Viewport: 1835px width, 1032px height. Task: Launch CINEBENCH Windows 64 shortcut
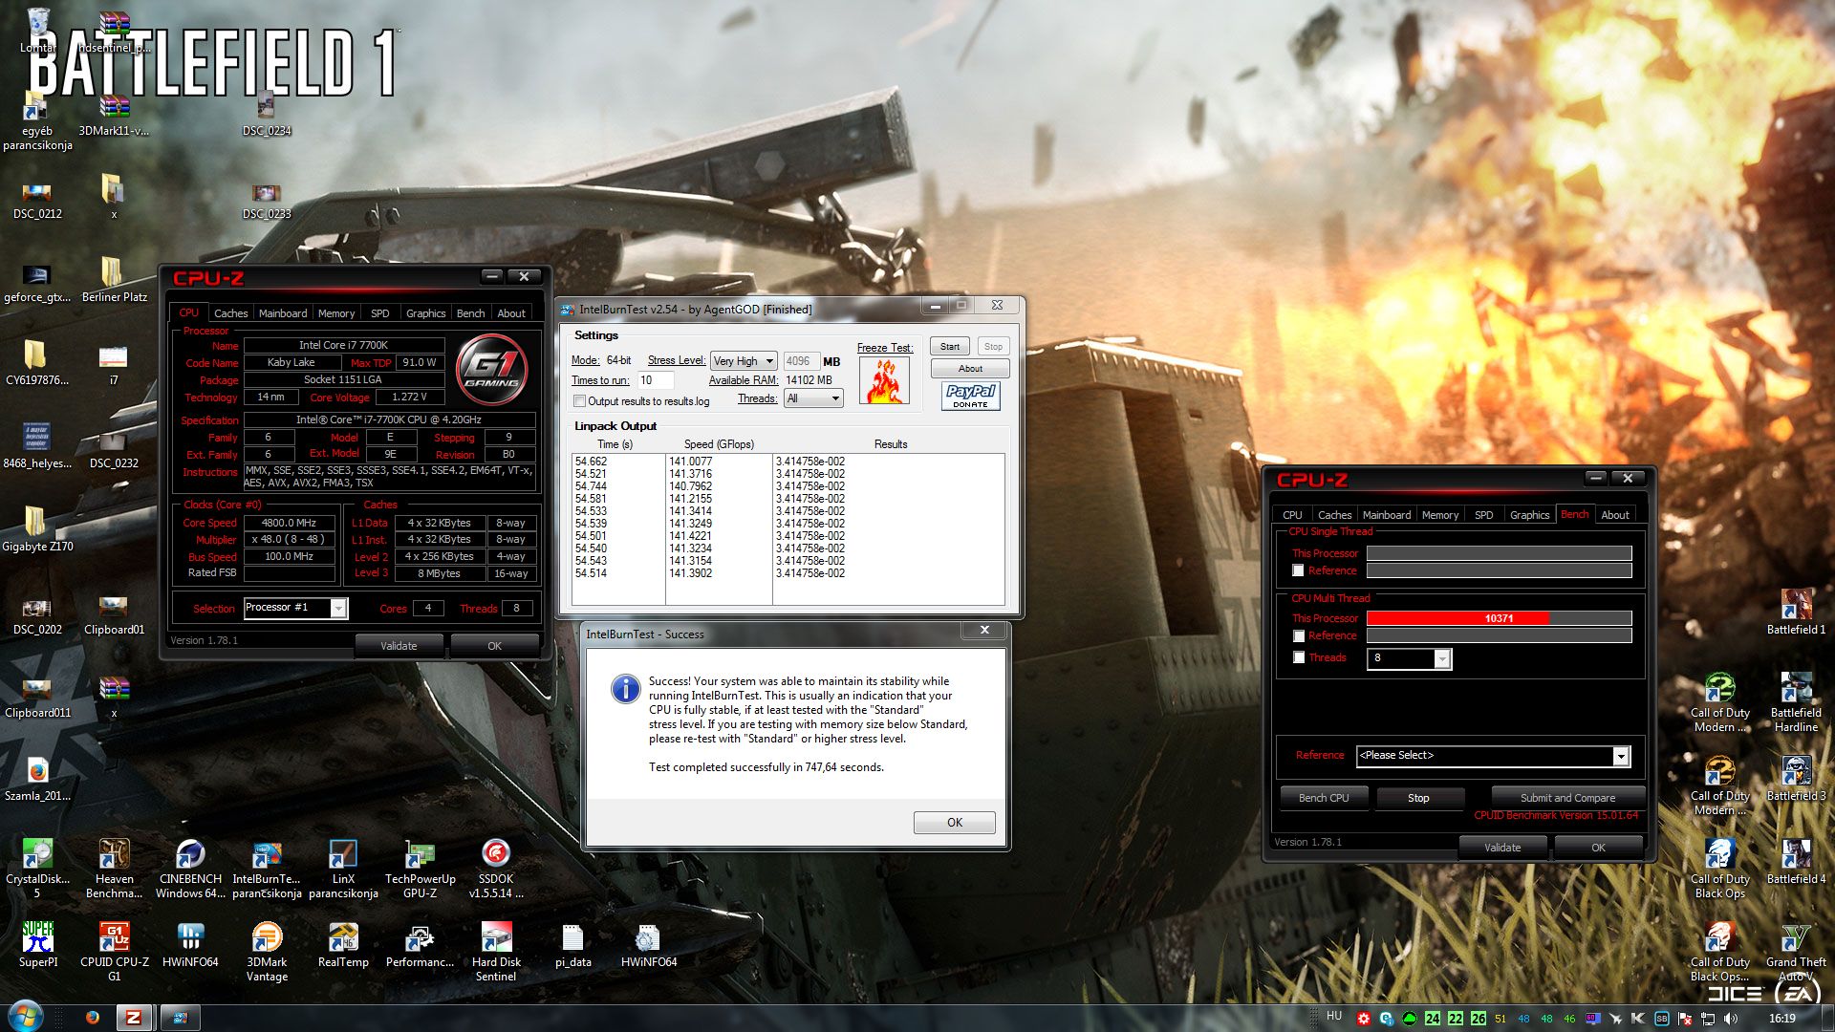click(x=190, y=855)
